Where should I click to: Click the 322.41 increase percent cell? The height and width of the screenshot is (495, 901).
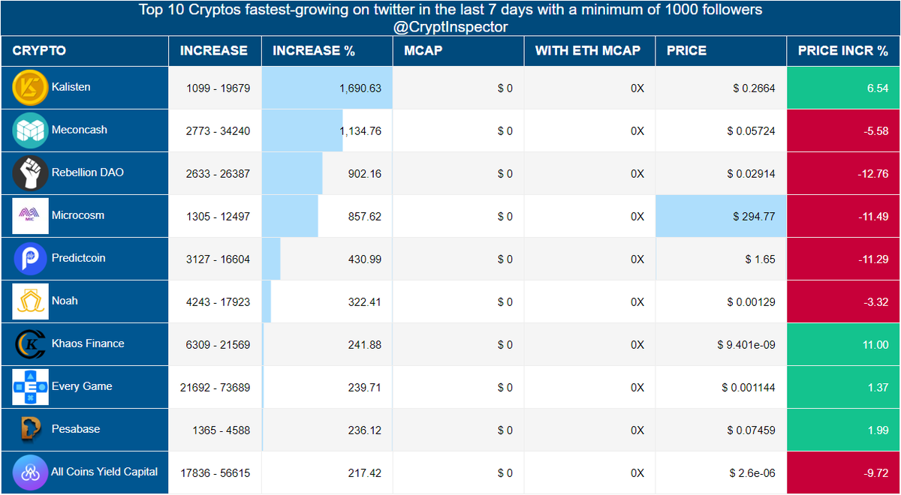(x=327, y=301)
